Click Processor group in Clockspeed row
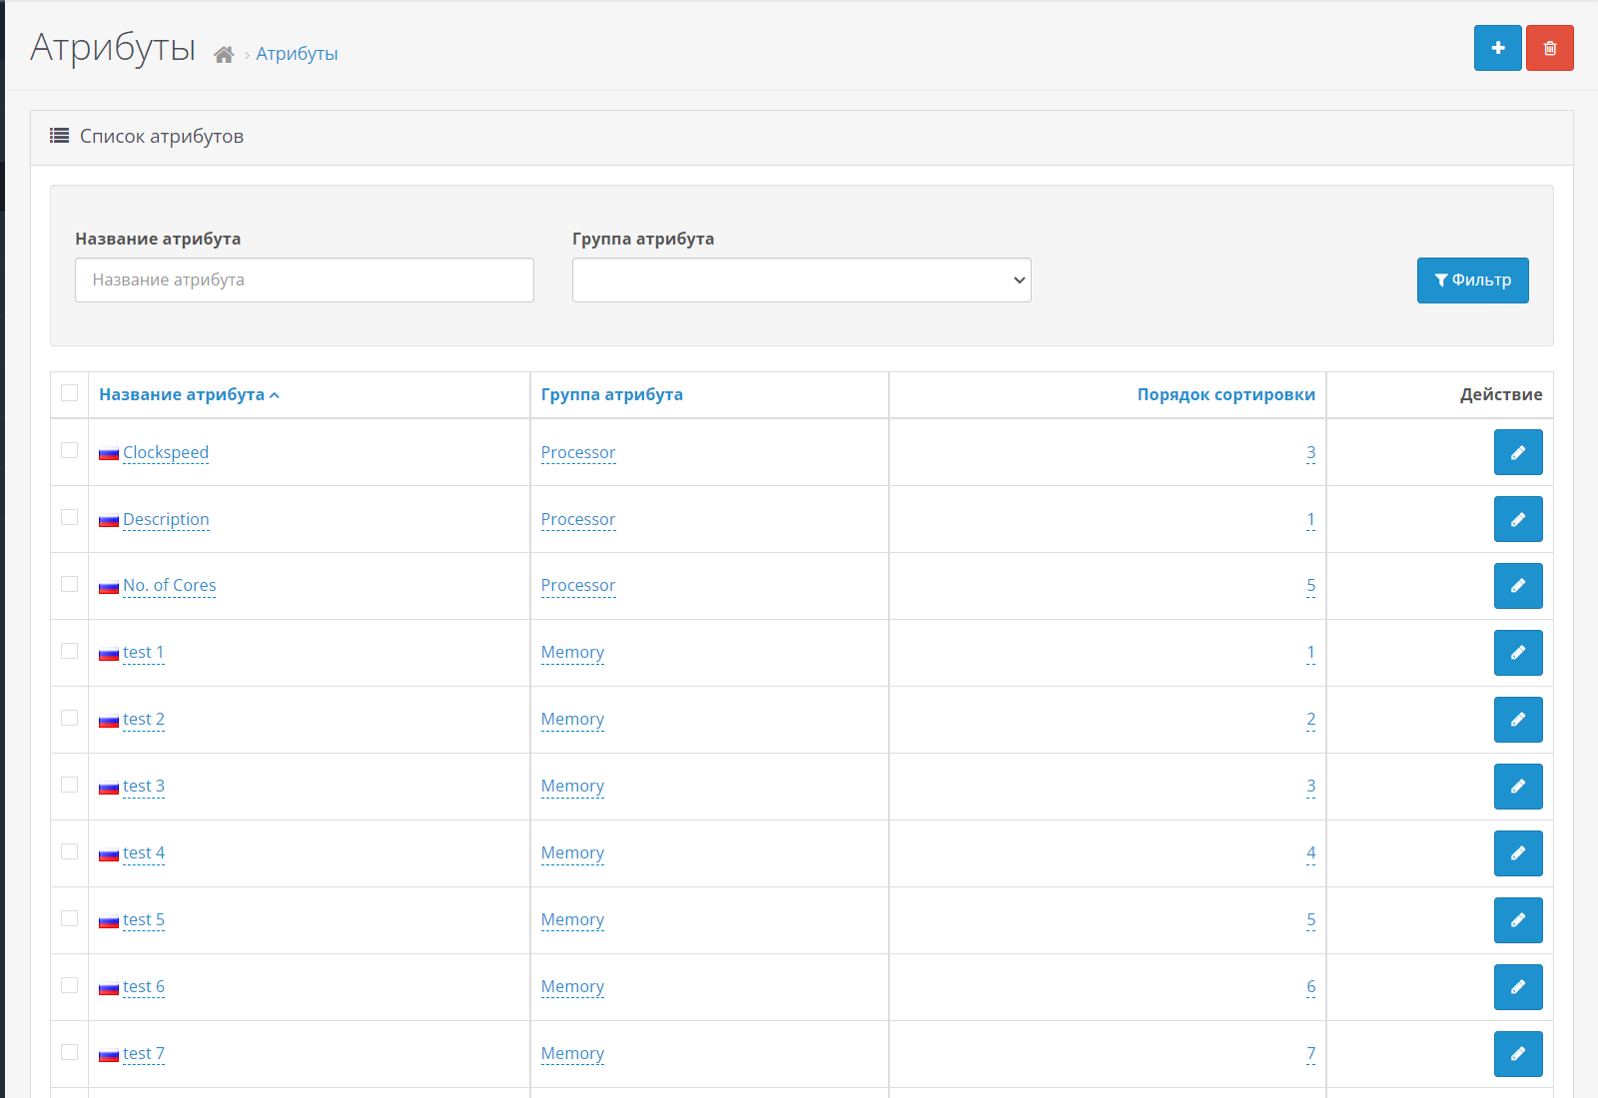1598x1098 pixels. click(x=578, y=452)
